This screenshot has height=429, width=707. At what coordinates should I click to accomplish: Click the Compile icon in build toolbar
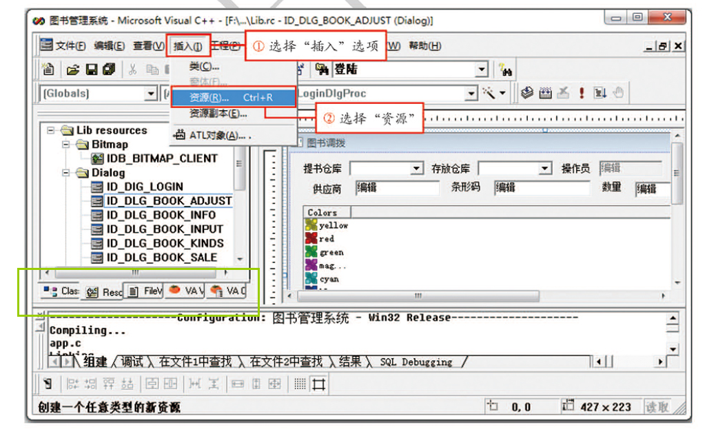pos(526,93)
